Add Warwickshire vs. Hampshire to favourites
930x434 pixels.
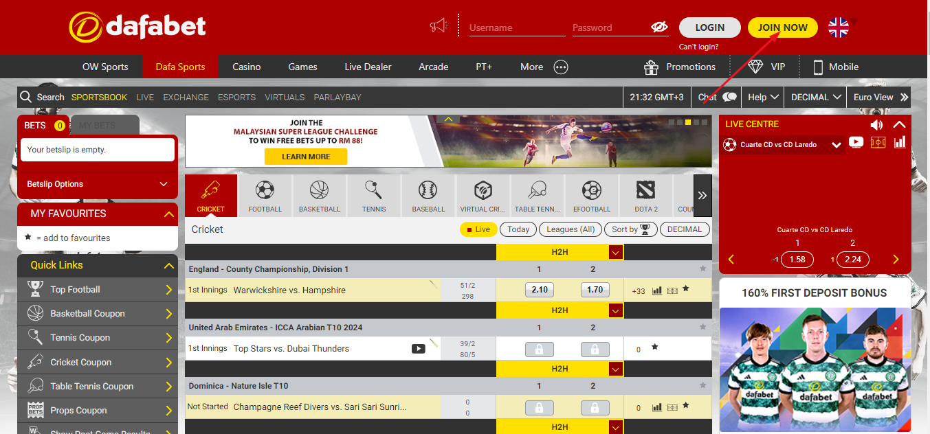click(685, 289)
